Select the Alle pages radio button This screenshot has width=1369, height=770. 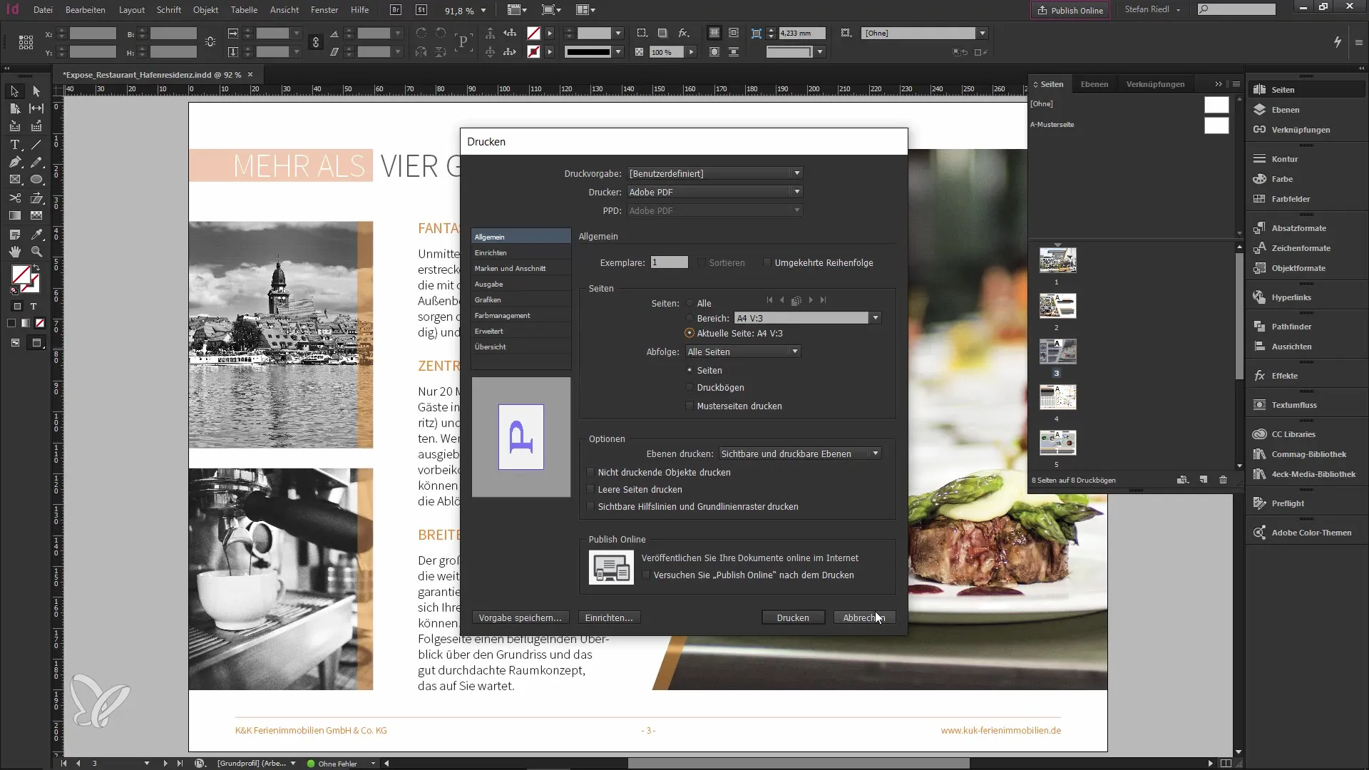coord(689,304)
